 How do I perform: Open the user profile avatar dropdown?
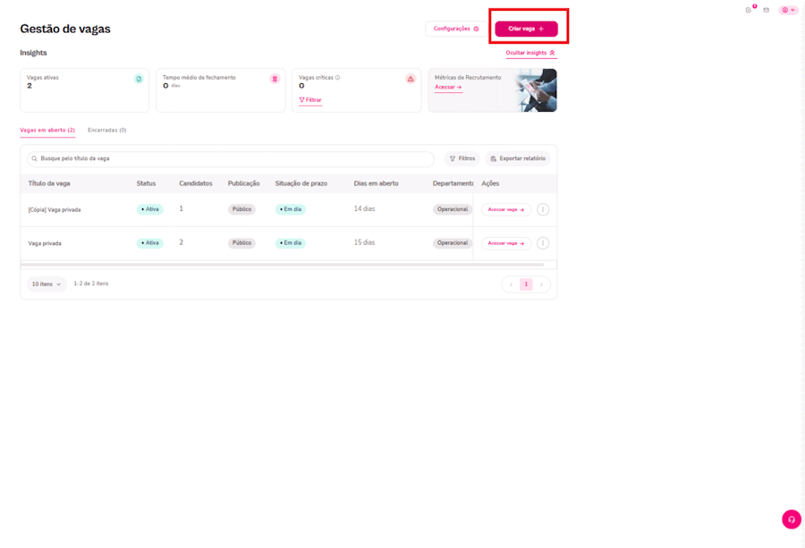pyautogui.click(x=786, y=10)
